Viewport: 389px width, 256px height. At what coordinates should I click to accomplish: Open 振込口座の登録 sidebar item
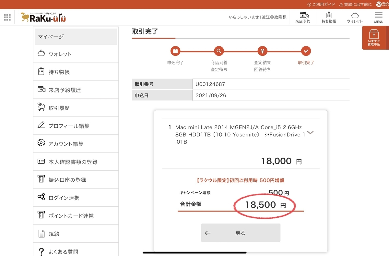[x=76, y=179]
